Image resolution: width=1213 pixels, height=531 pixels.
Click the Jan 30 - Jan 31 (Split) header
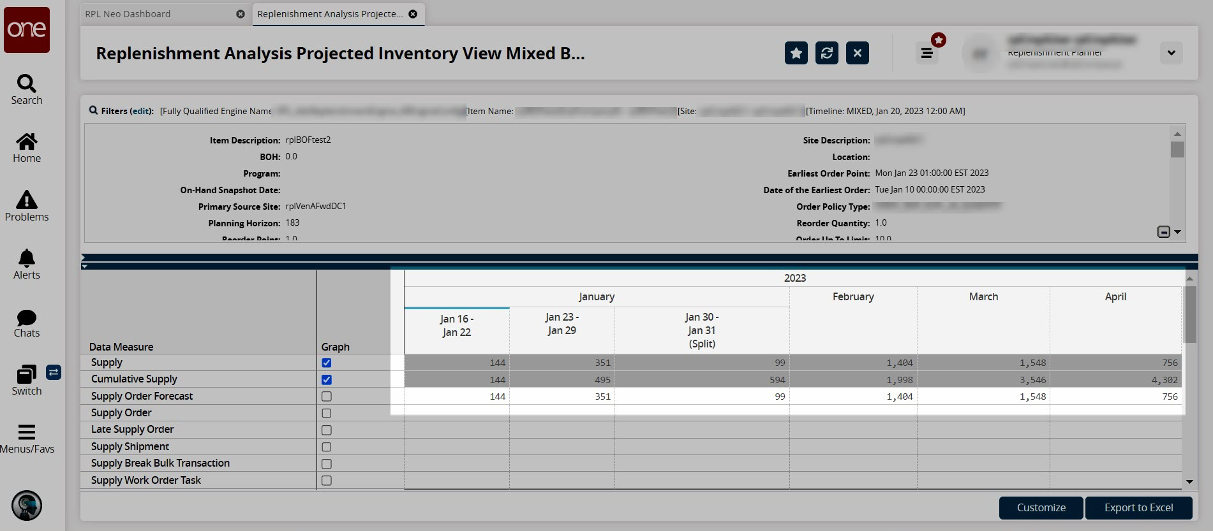pyautogui.click(x=702, y=330)
